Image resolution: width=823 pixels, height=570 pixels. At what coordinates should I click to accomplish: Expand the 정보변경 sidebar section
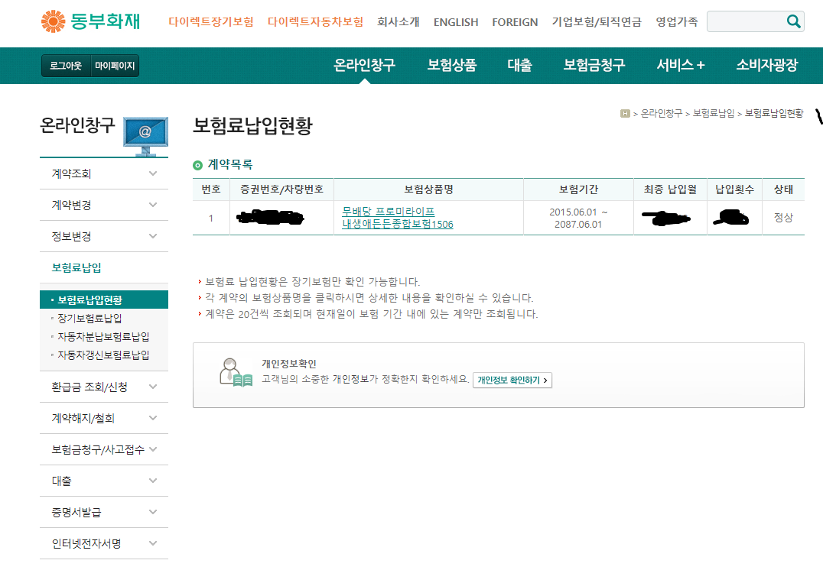click(x=153, y=237)
